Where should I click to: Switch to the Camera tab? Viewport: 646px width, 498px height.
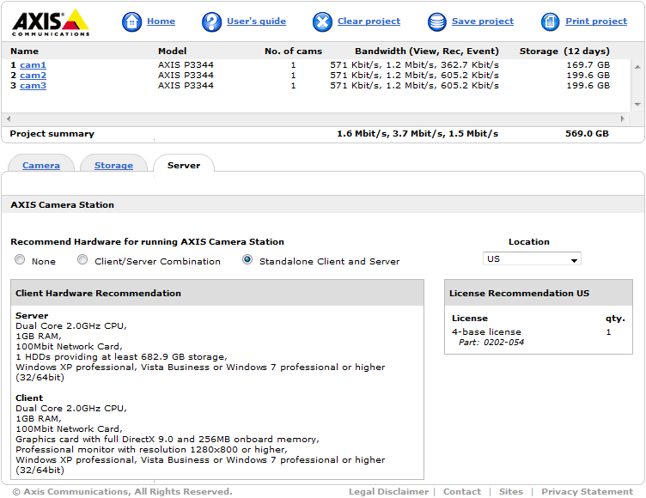coord(41,166)
